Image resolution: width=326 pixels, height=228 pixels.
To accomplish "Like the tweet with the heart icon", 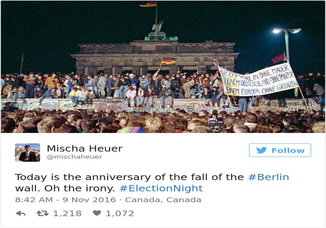I will [x=97, y=213].
